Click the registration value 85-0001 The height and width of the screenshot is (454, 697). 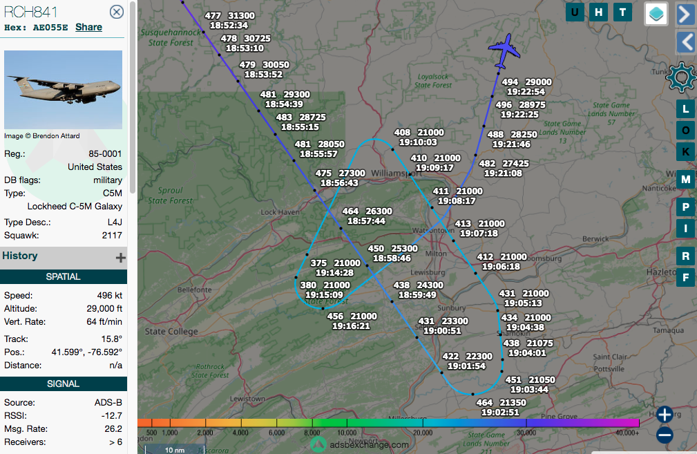pos(105,154)
